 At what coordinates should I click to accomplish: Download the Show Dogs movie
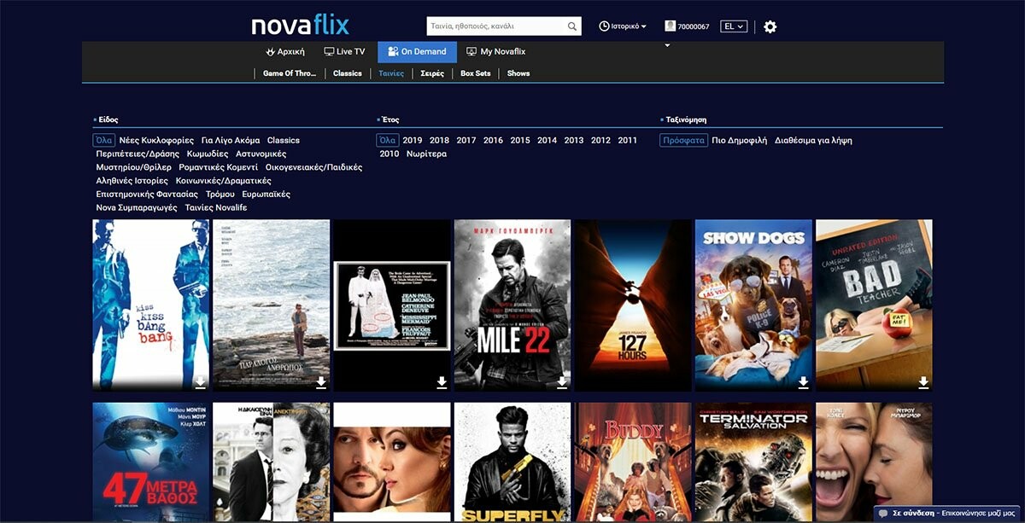tap(803, 382)
